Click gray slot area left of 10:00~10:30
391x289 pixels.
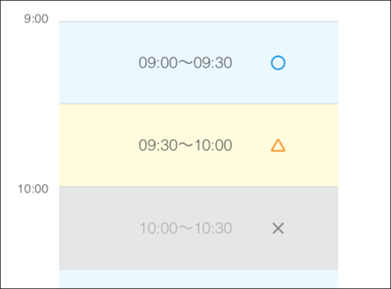[x=99, y=228]
